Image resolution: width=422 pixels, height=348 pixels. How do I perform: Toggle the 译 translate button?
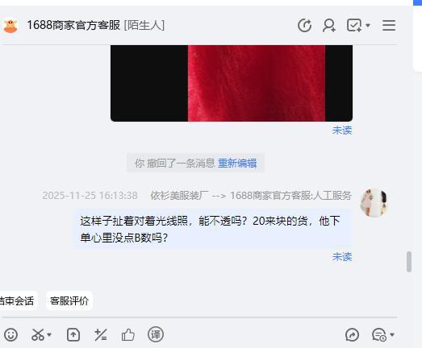[156, 335]
